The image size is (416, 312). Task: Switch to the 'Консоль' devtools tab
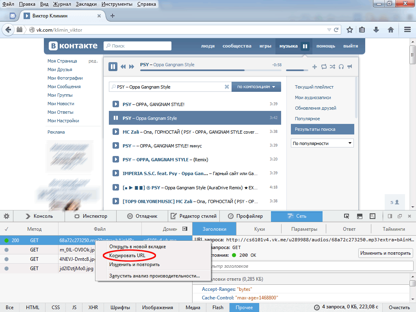(39, 216)
